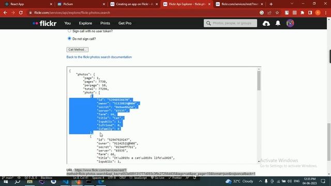Open the volume control in system tray
The image size is (331, 186).
click(x=290, y=181)
